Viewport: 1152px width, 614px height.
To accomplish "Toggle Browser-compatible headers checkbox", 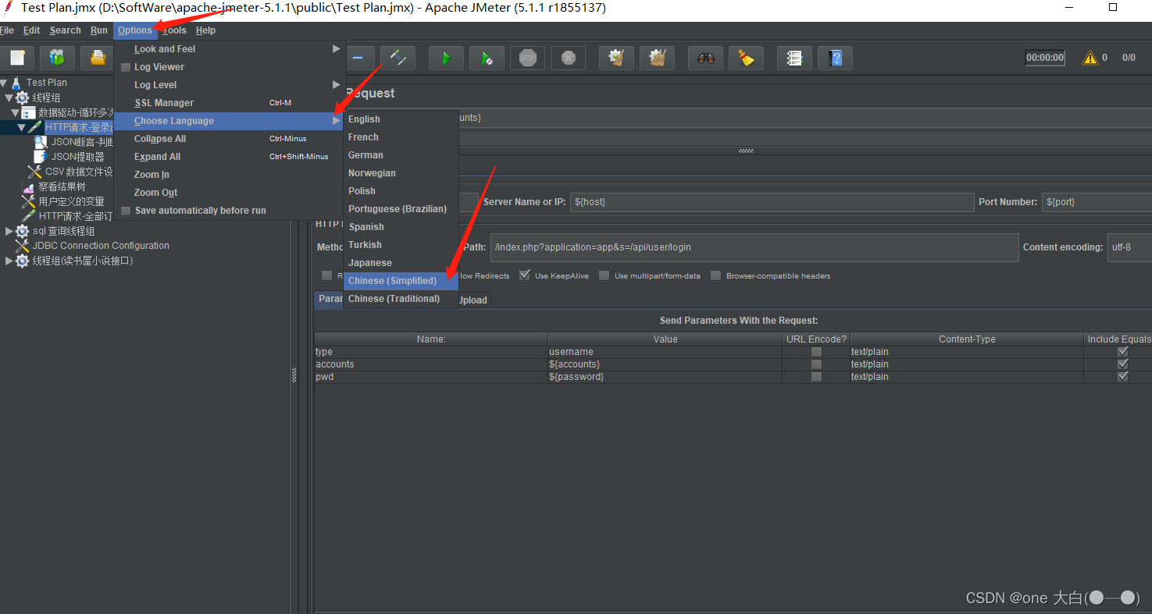I will (x=716, y=275).
